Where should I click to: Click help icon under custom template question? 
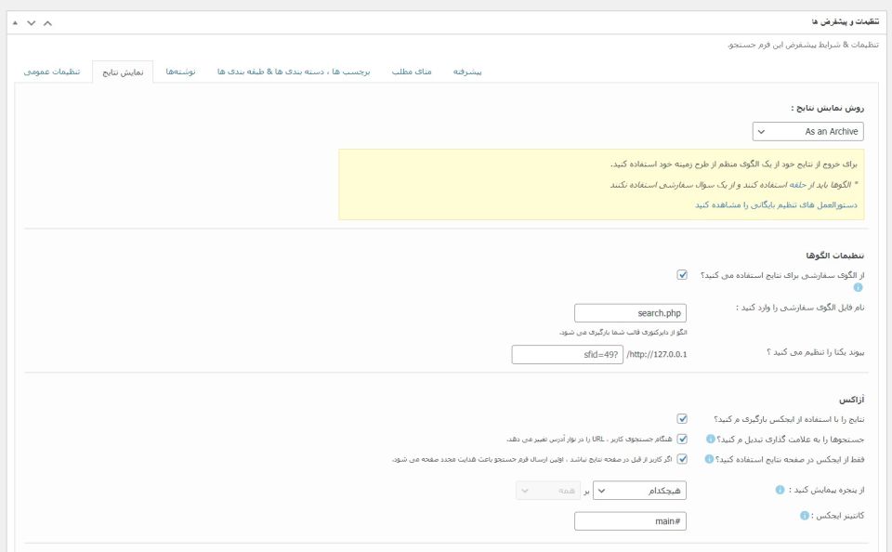[858, 287]
